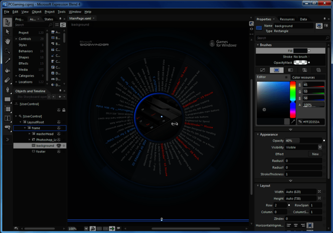Viewport: 333px width, 233px height.
Task: Collapse the Appearance section
Action: click(x=258, y=135)
